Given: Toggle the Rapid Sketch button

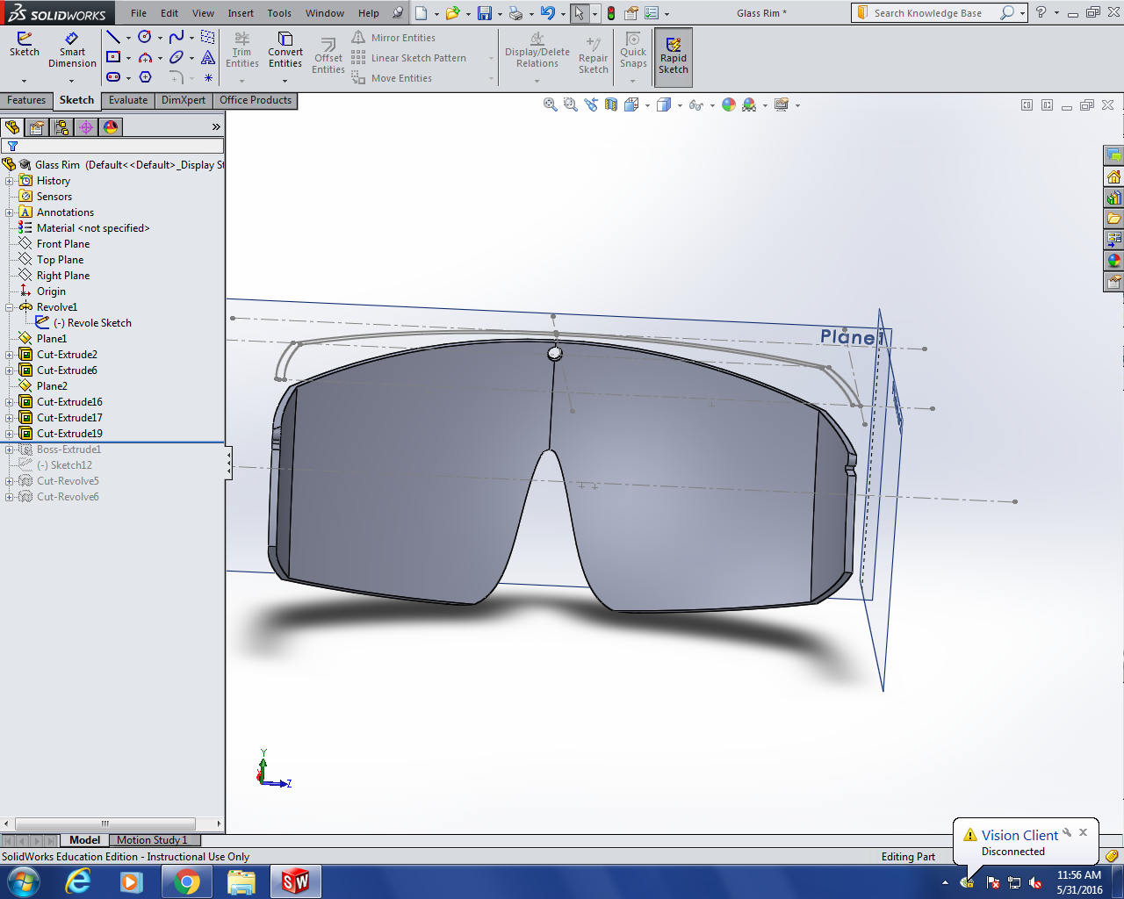Looking at the screenshot, I should (674, 57).
